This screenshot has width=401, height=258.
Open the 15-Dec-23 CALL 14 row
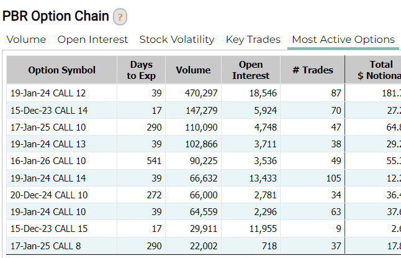(48, 110)
